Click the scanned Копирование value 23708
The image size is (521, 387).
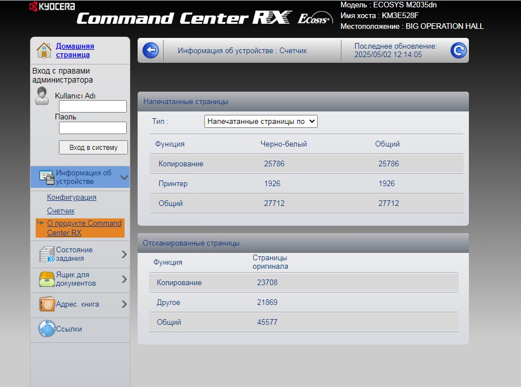[x=267, y=282]
